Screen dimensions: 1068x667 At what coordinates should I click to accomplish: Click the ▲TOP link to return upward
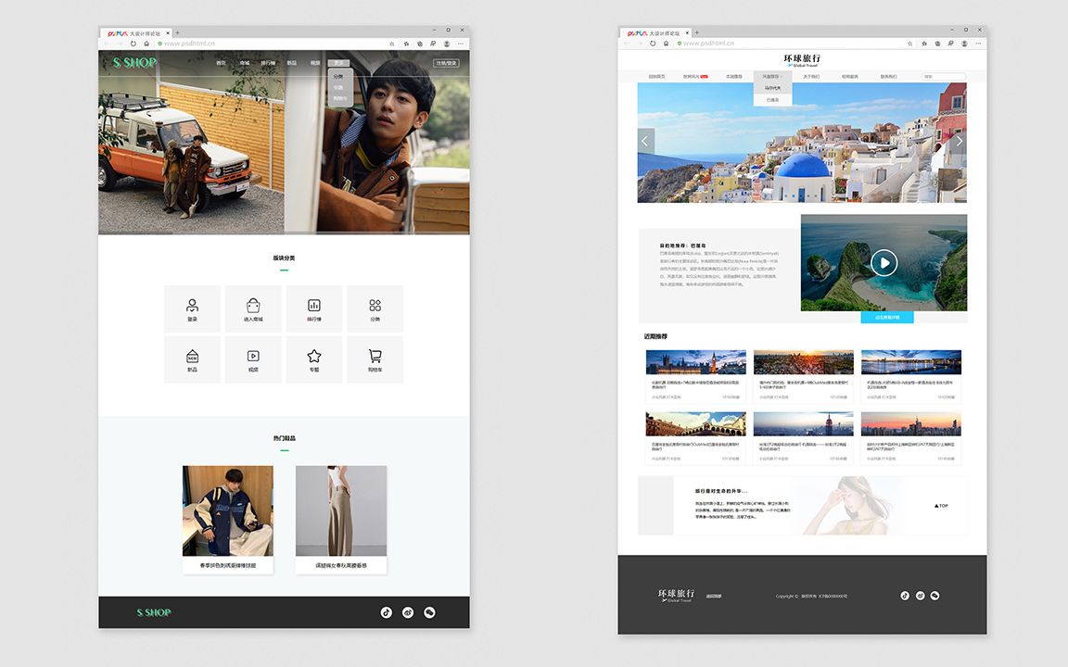[940, 505]
